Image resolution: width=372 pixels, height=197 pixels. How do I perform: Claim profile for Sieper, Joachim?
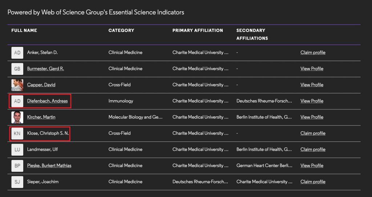pyautogui.click(x=313, y=182)
